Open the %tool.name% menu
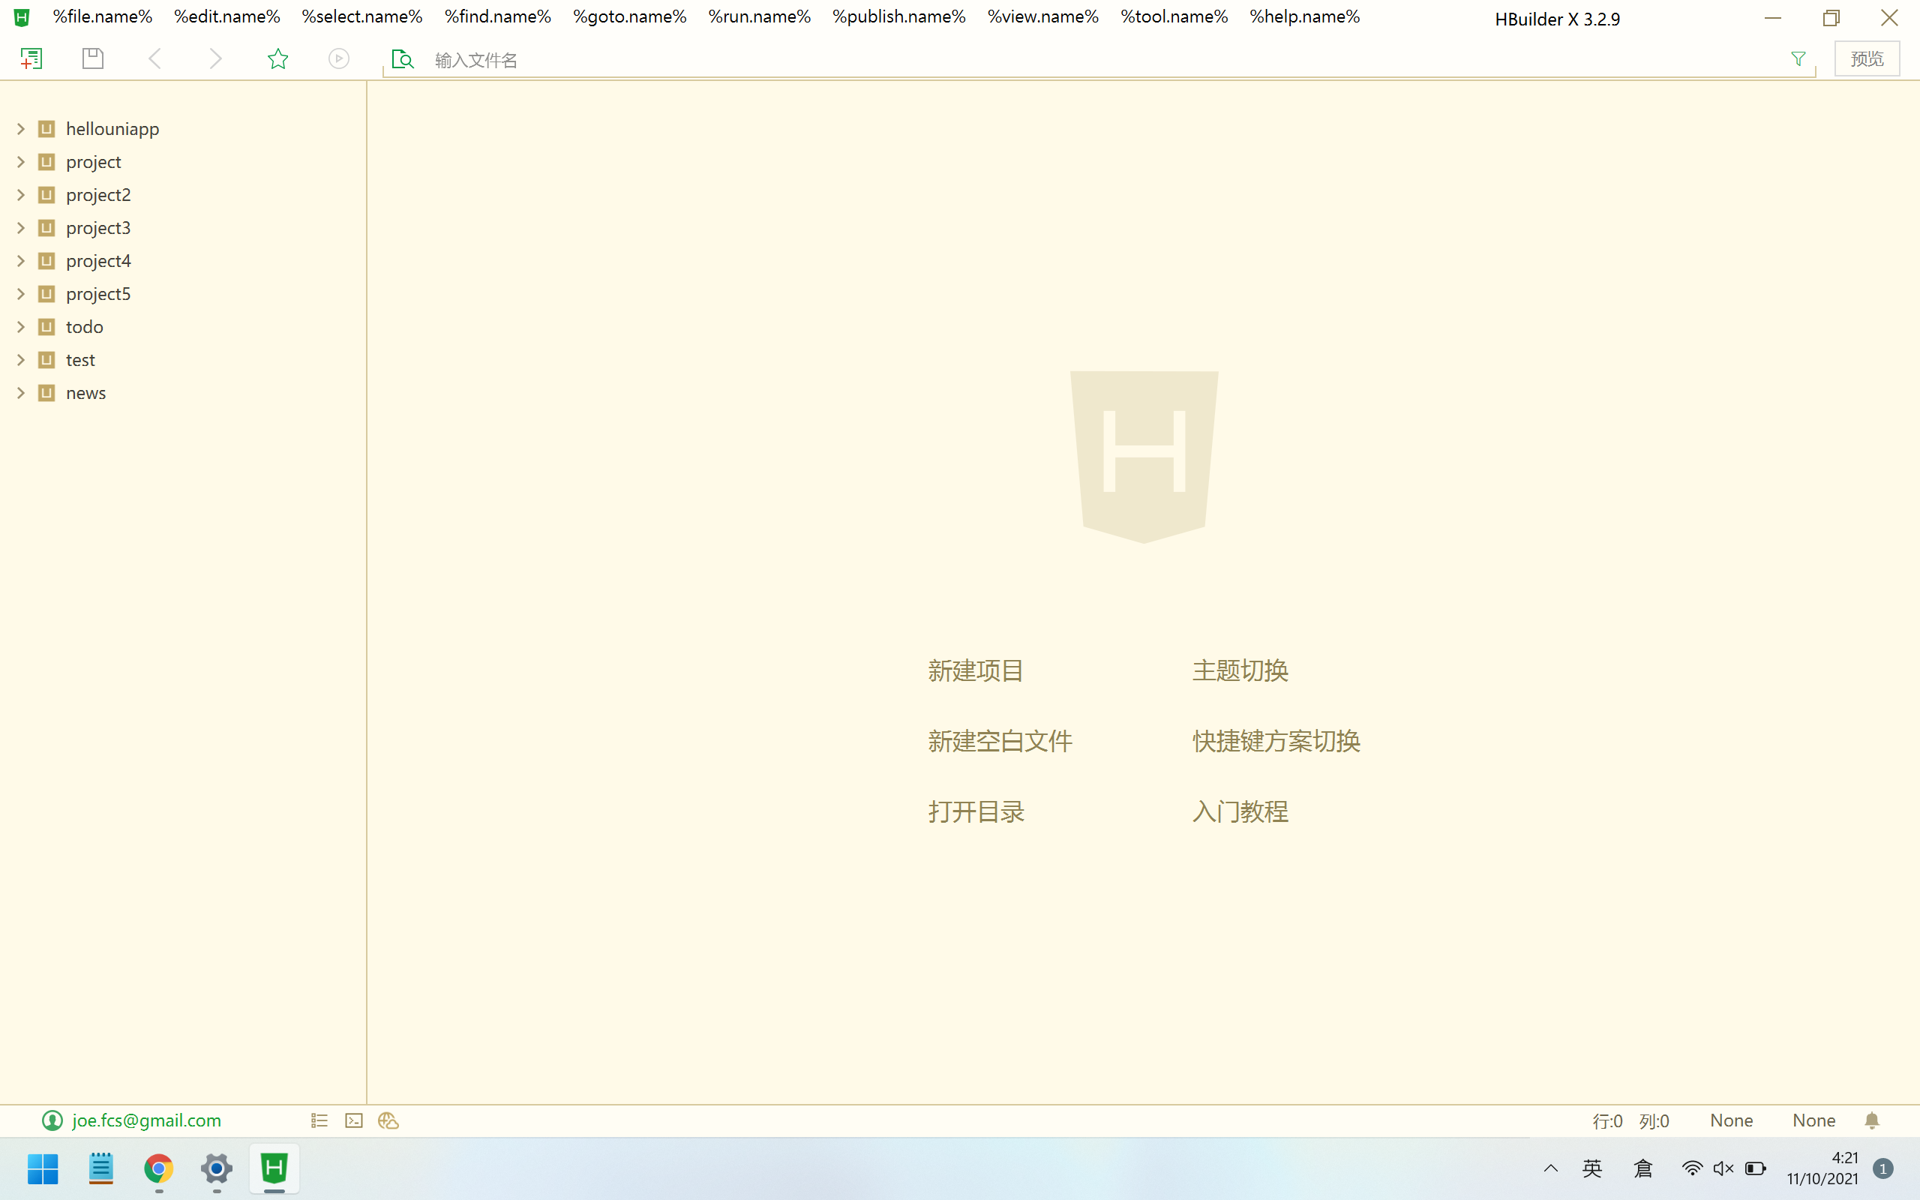The height and width of the screenshot is (1200, 1920). point(1174,16)
